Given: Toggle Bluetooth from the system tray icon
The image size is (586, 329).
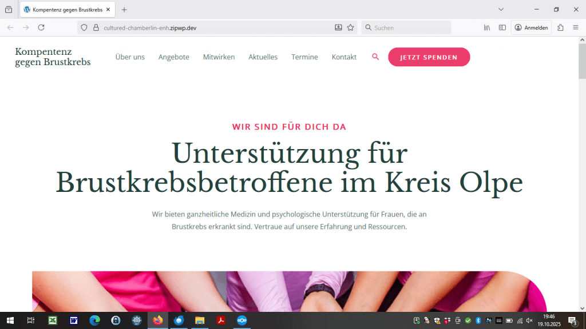Looking at the screenshot, I should tap(478, 320).
